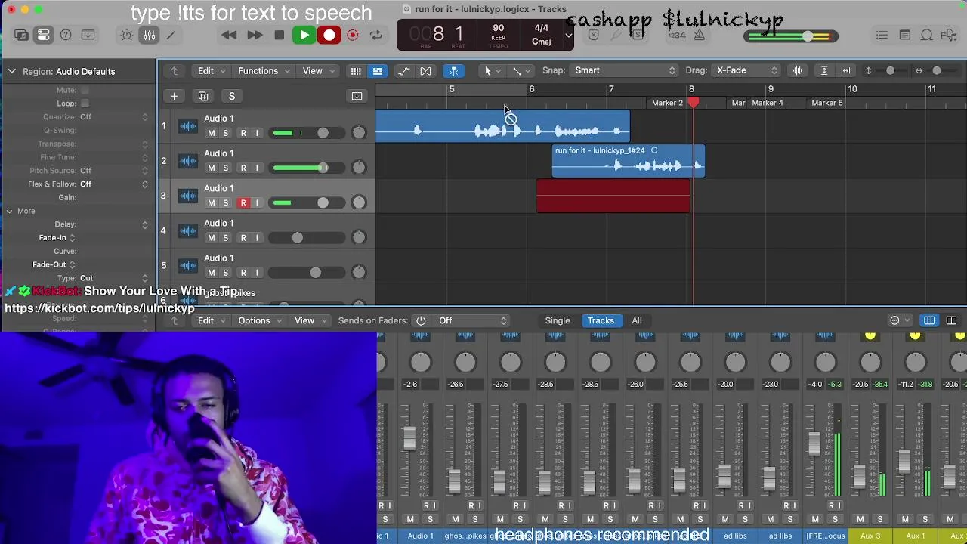Switch to list view icon in Tracks header
The image size is (967, 544).
tap(378, 70)
